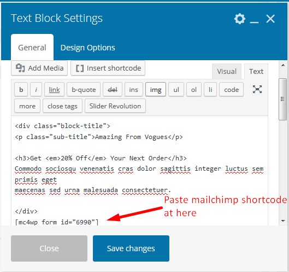
Task: Click Save changes button
Action: [131, 248]
